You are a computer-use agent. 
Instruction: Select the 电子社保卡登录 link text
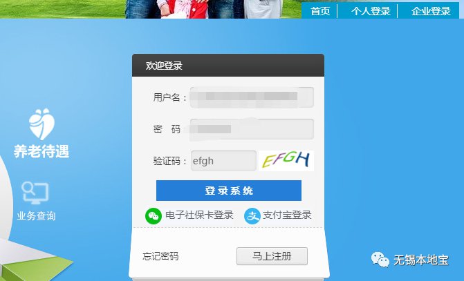[199, 215]
